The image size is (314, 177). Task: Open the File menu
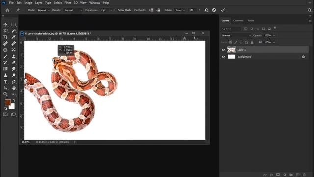click(11, 3)
